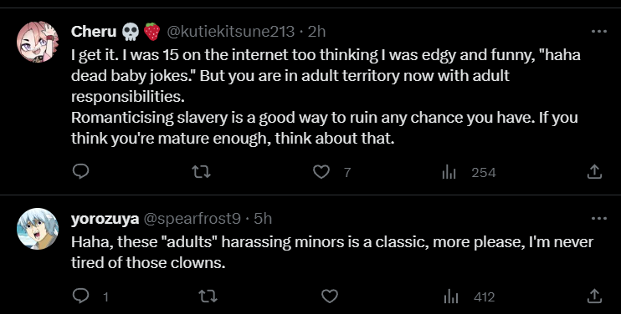Open more options on Cheru's tweet
The image size is (621, 314).
(x=598, y=31)
